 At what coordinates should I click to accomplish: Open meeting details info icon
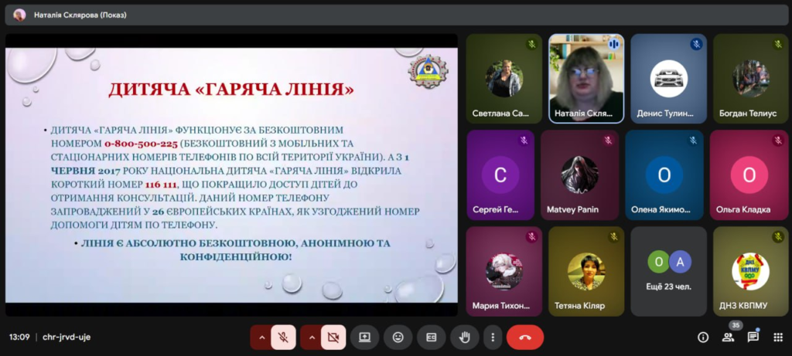coord(703,337)
